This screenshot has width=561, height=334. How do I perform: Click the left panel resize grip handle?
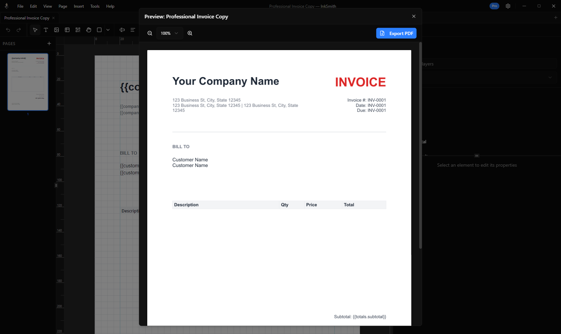tap(56, 185)
